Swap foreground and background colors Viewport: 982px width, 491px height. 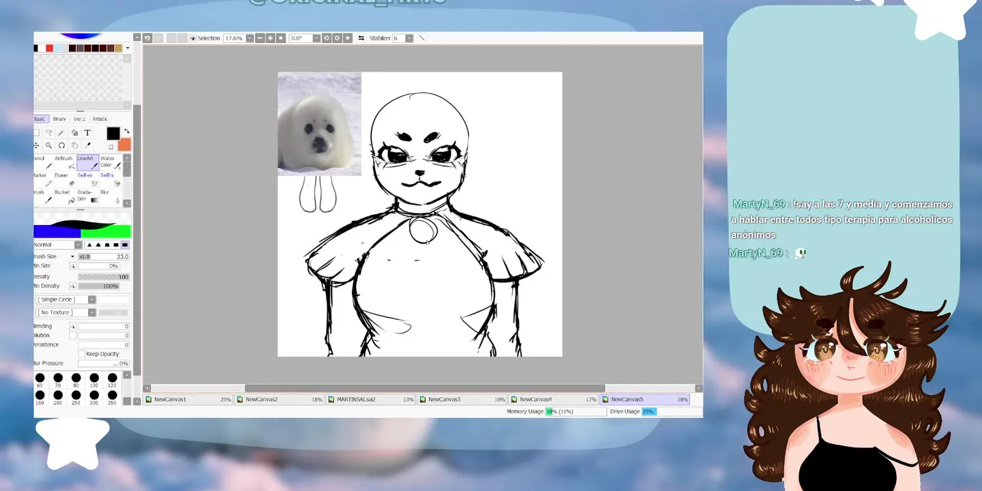pyautogui.click(x=127, y=131)
